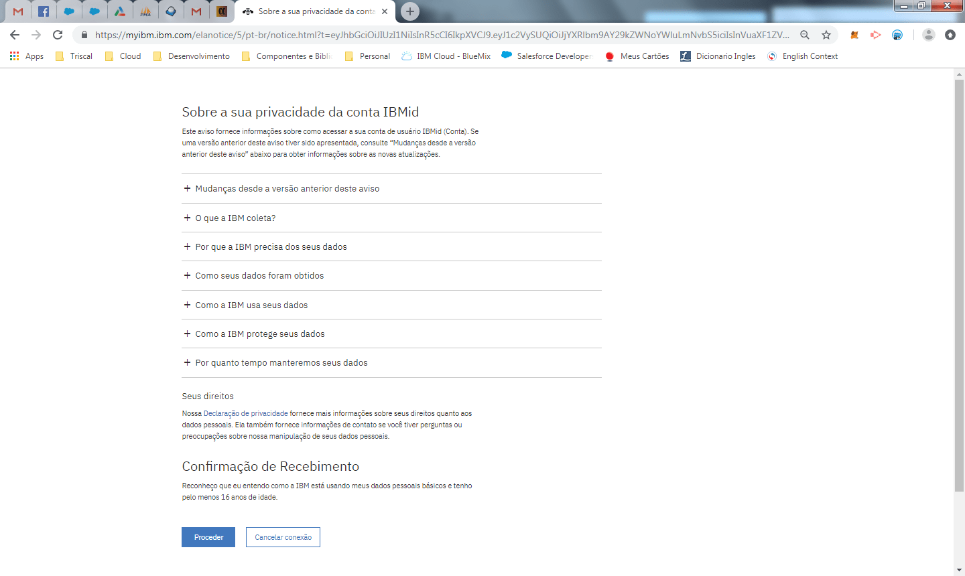Open the Meus Cartões bookmark

(637, 56)
